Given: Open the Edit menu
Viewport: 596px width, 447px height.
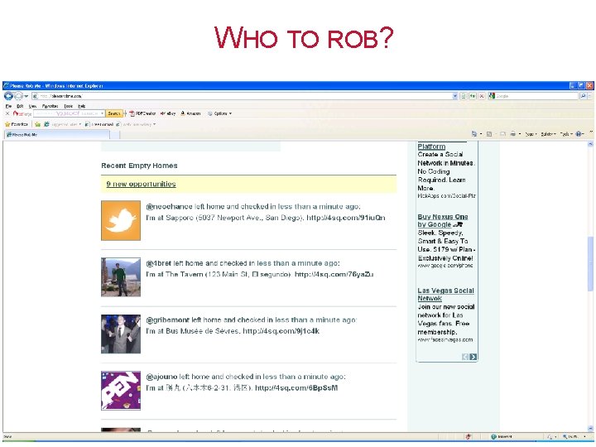Looking at the screenshot, I should coord(20,106).
